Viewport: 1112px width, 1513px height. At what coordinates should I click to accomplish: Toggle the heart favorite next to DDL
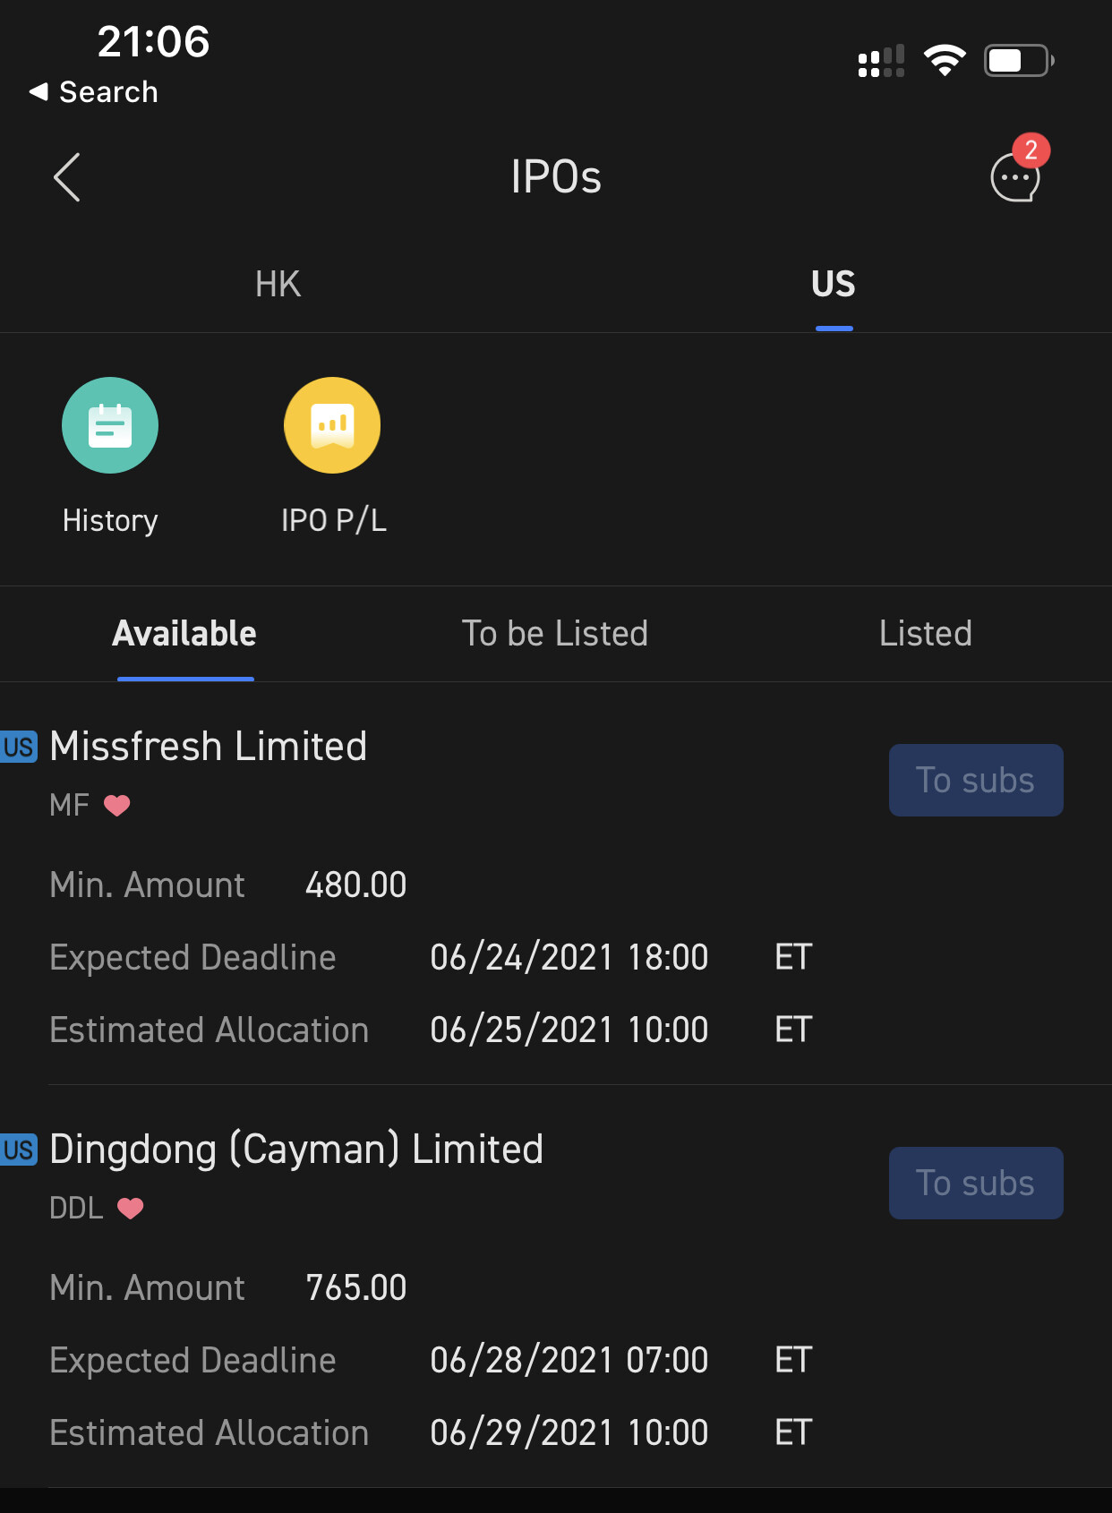(x=131, y=1209)
